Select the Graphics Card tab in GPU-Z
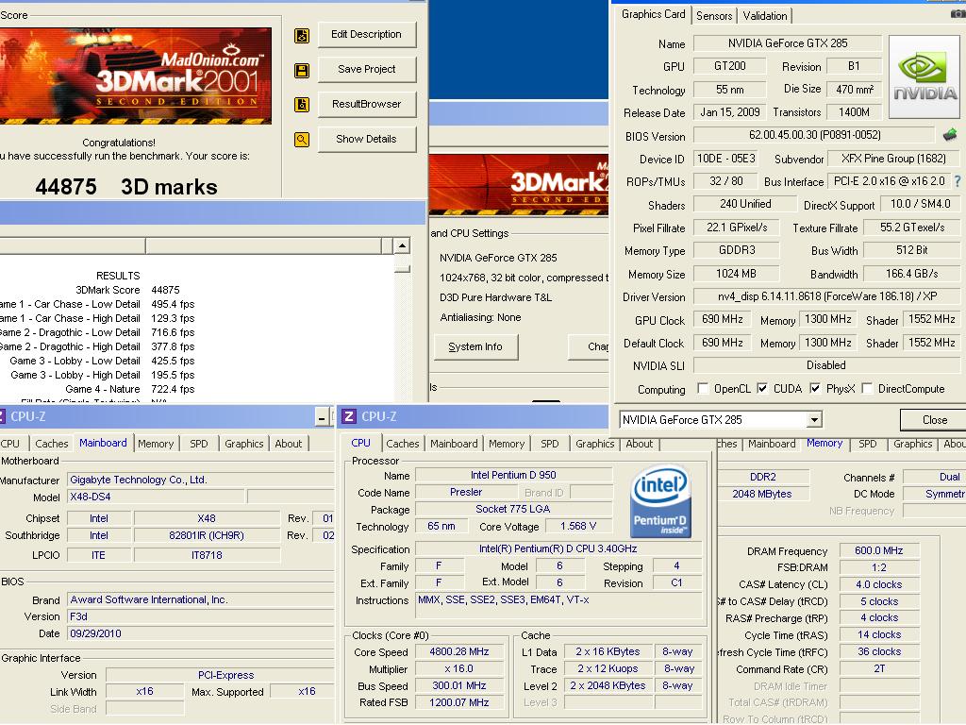The height and width of the screenshot is (725, 966). point(653,14)
